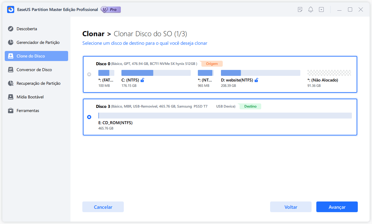The width and height of the screenshot is (372, 224).
Task: Click the Voltar button
Action: 291,207
